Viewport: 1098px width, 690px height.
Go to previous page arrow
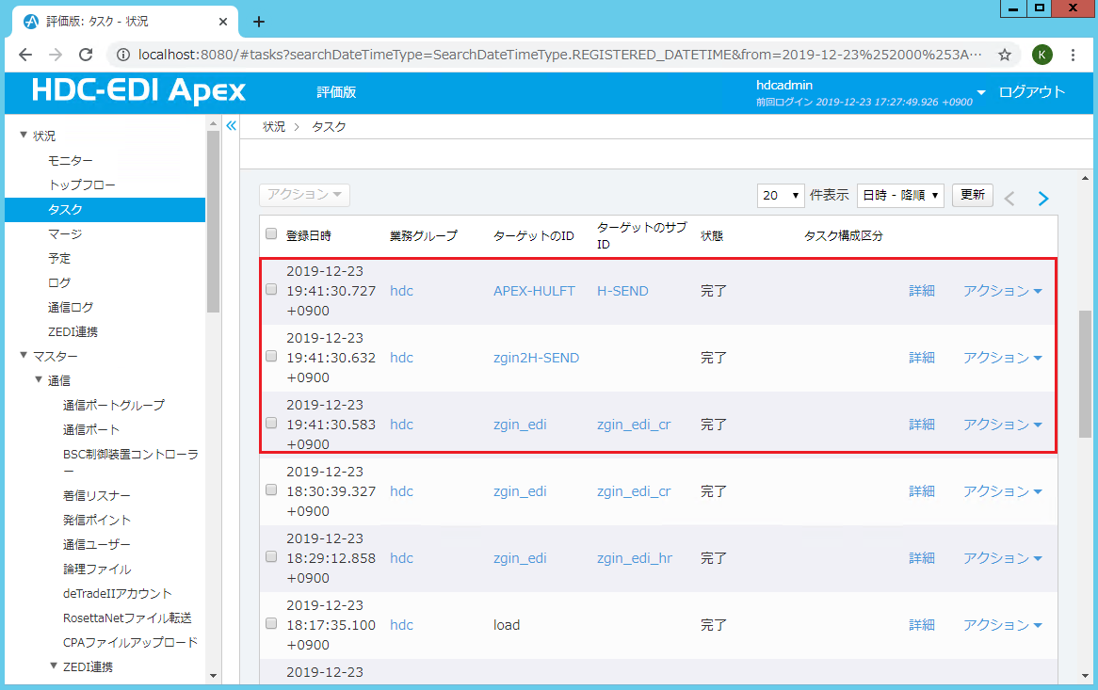1009,199
